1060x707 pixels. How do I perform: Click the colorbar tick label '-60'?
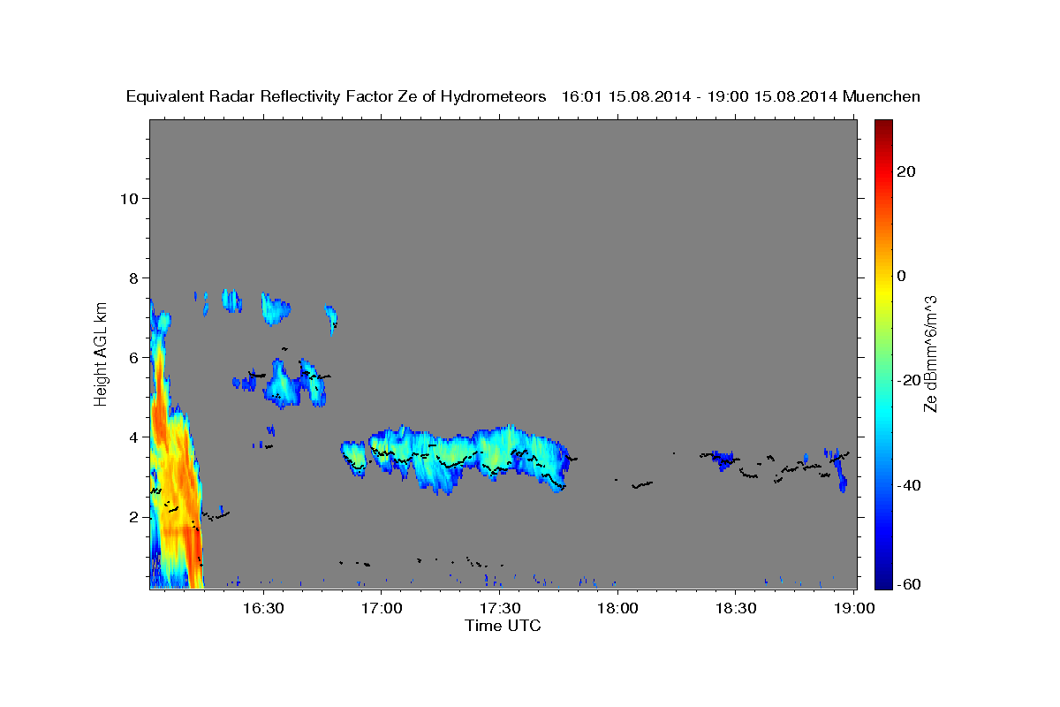[x=909, y=583]
